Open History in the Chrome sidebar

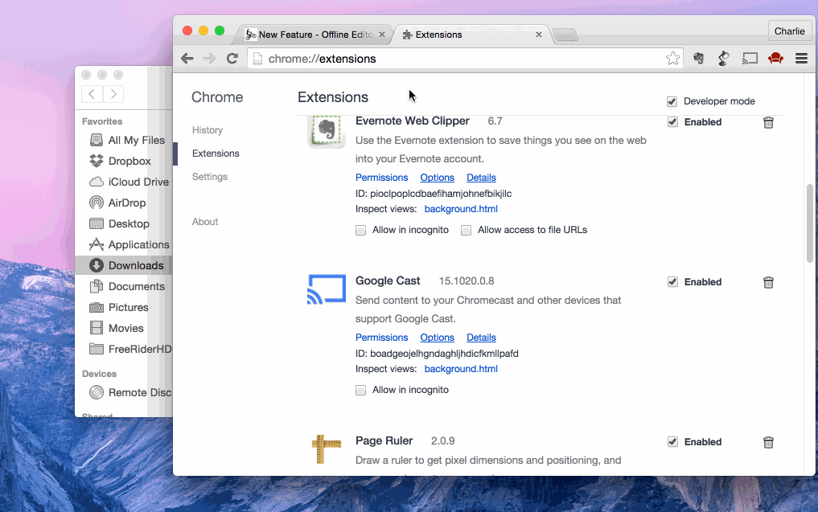click(x=207, y=130)
